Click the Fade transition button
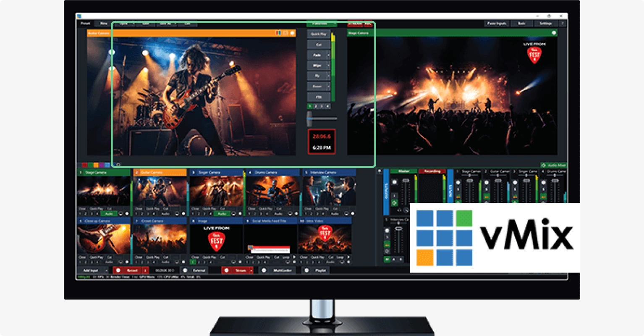The image size is (644, 336). [x=317, y=55]
